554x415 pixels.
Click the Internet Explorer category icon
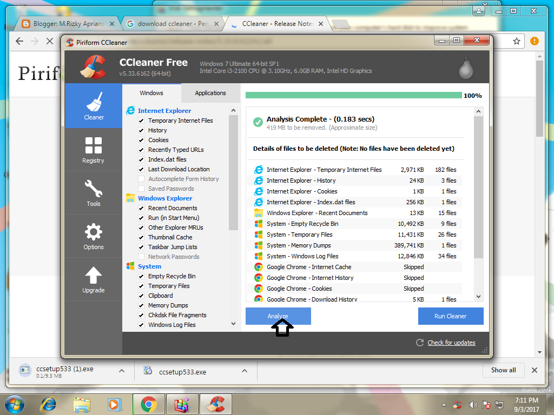130,110
